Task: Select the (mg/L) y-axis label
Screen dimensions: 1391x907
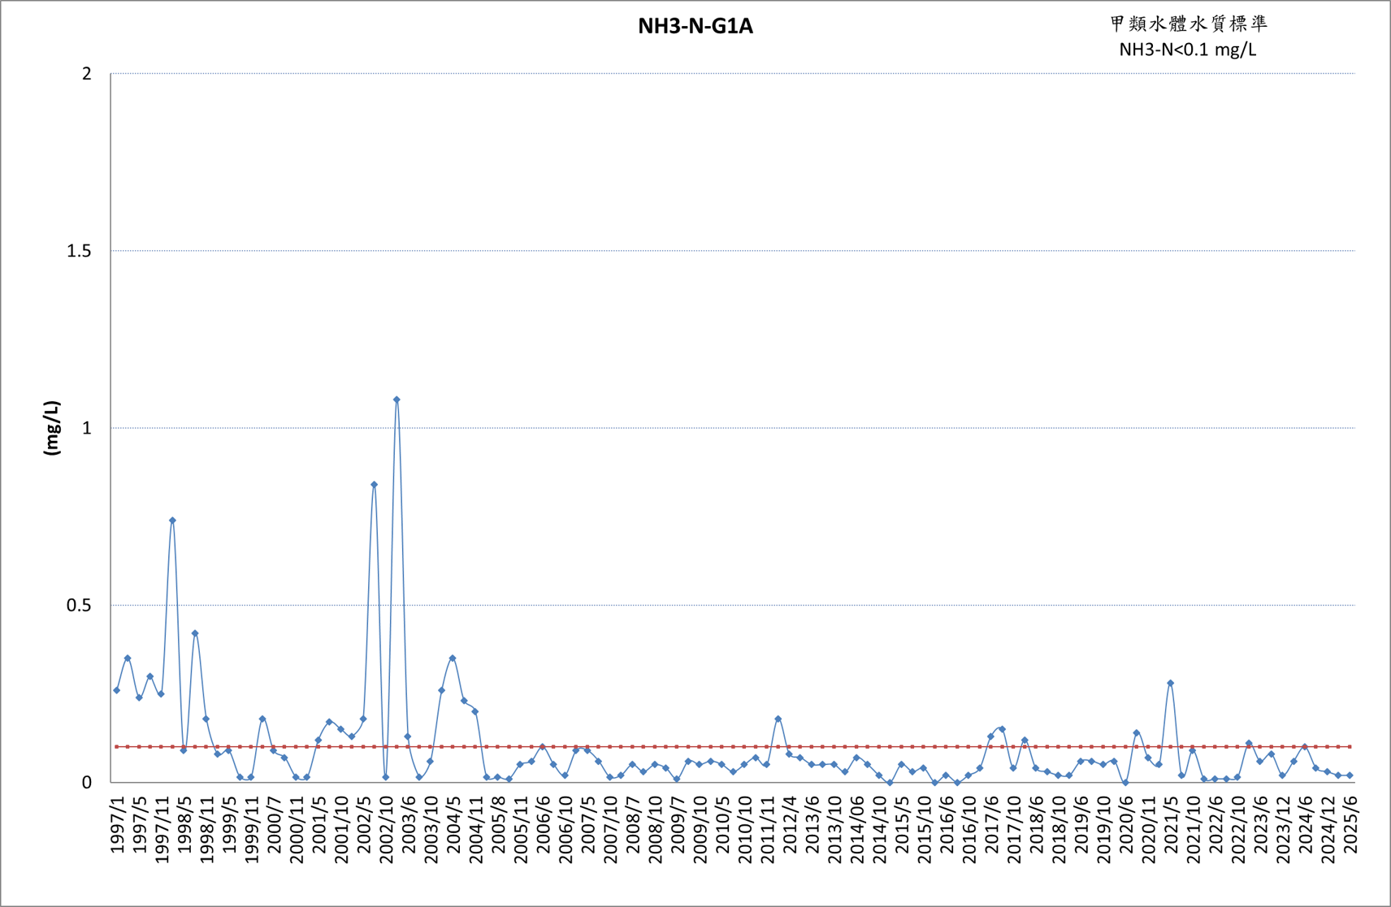Action: (x=52, y=428)
